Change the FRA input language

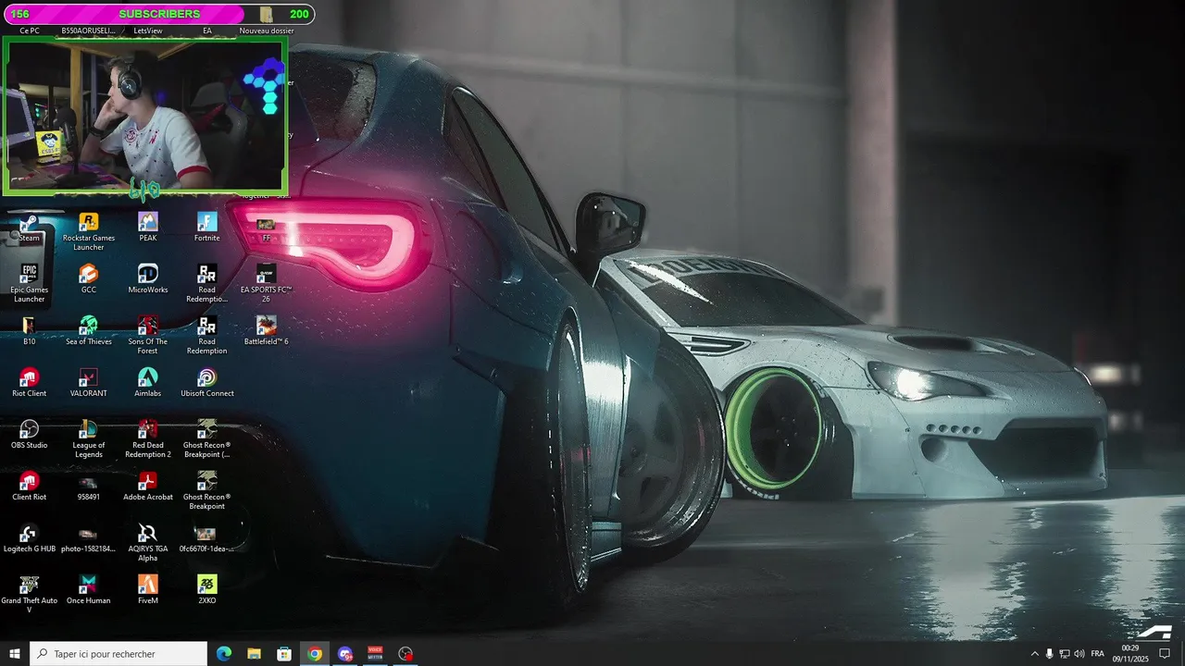coord(1098,654)
